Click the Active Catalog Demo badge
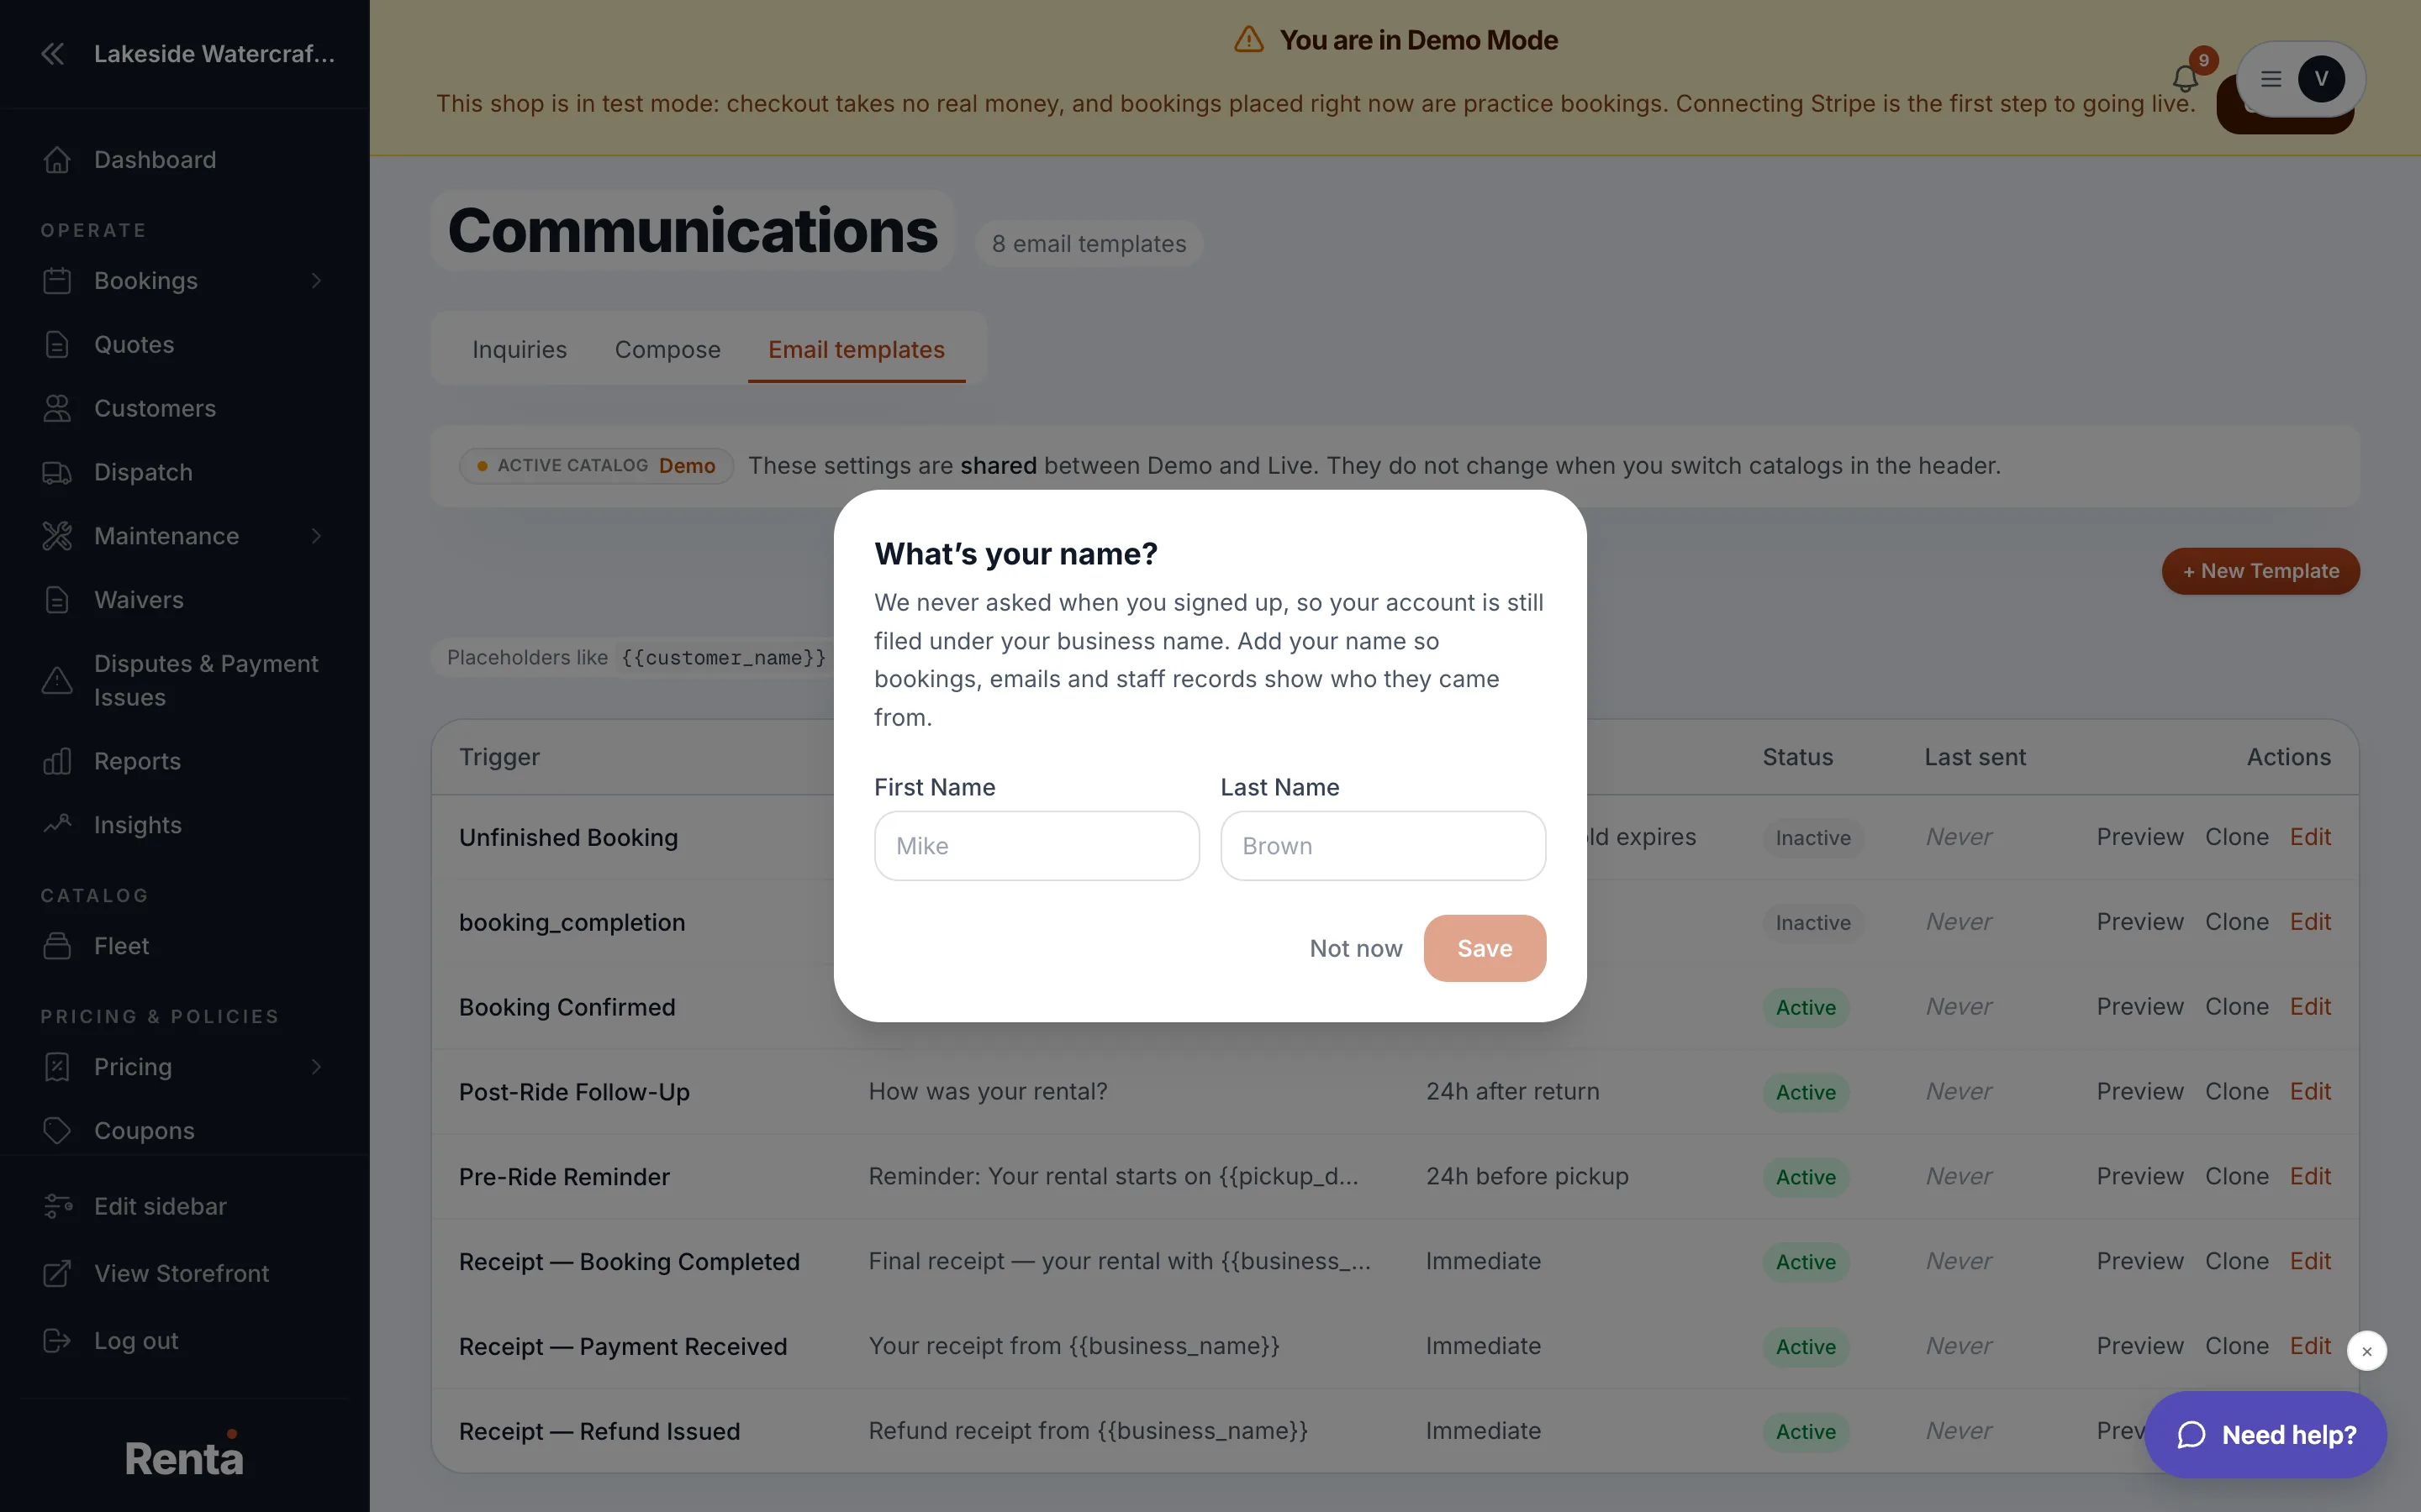 coord(596,466)
